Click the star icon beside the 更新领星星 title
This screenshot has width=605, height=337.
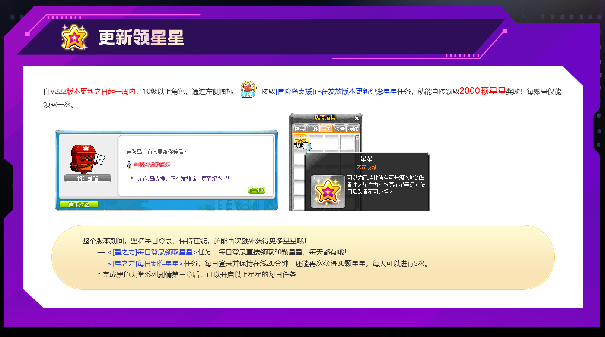(74, 37)
